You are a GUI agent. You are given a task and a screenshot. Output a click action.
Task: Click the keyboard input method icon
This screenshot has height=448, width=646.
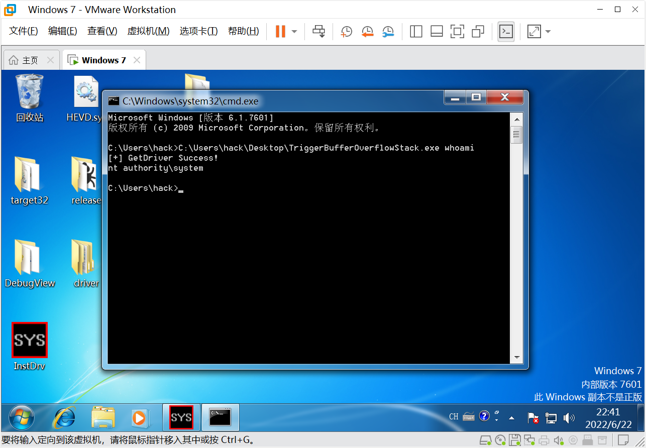[469, 416]
